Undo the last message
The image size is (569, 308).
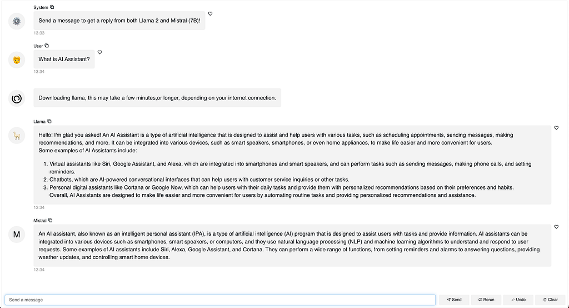click(x=518, y=300)
